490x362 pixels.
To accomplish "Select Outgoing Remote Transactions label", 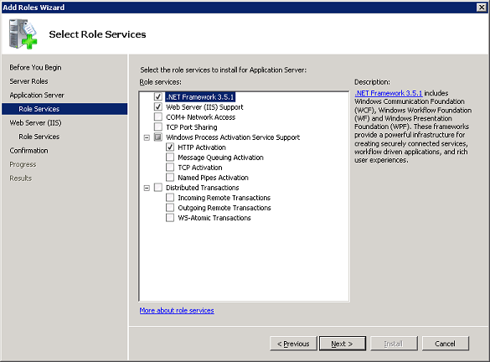I will tap(224, 208).
